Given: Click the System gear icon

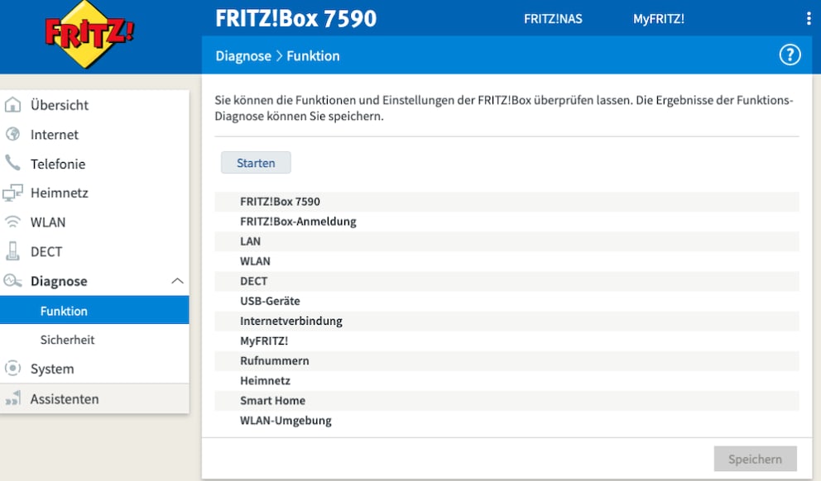Looking at the screenshot, I should point(12,369).
